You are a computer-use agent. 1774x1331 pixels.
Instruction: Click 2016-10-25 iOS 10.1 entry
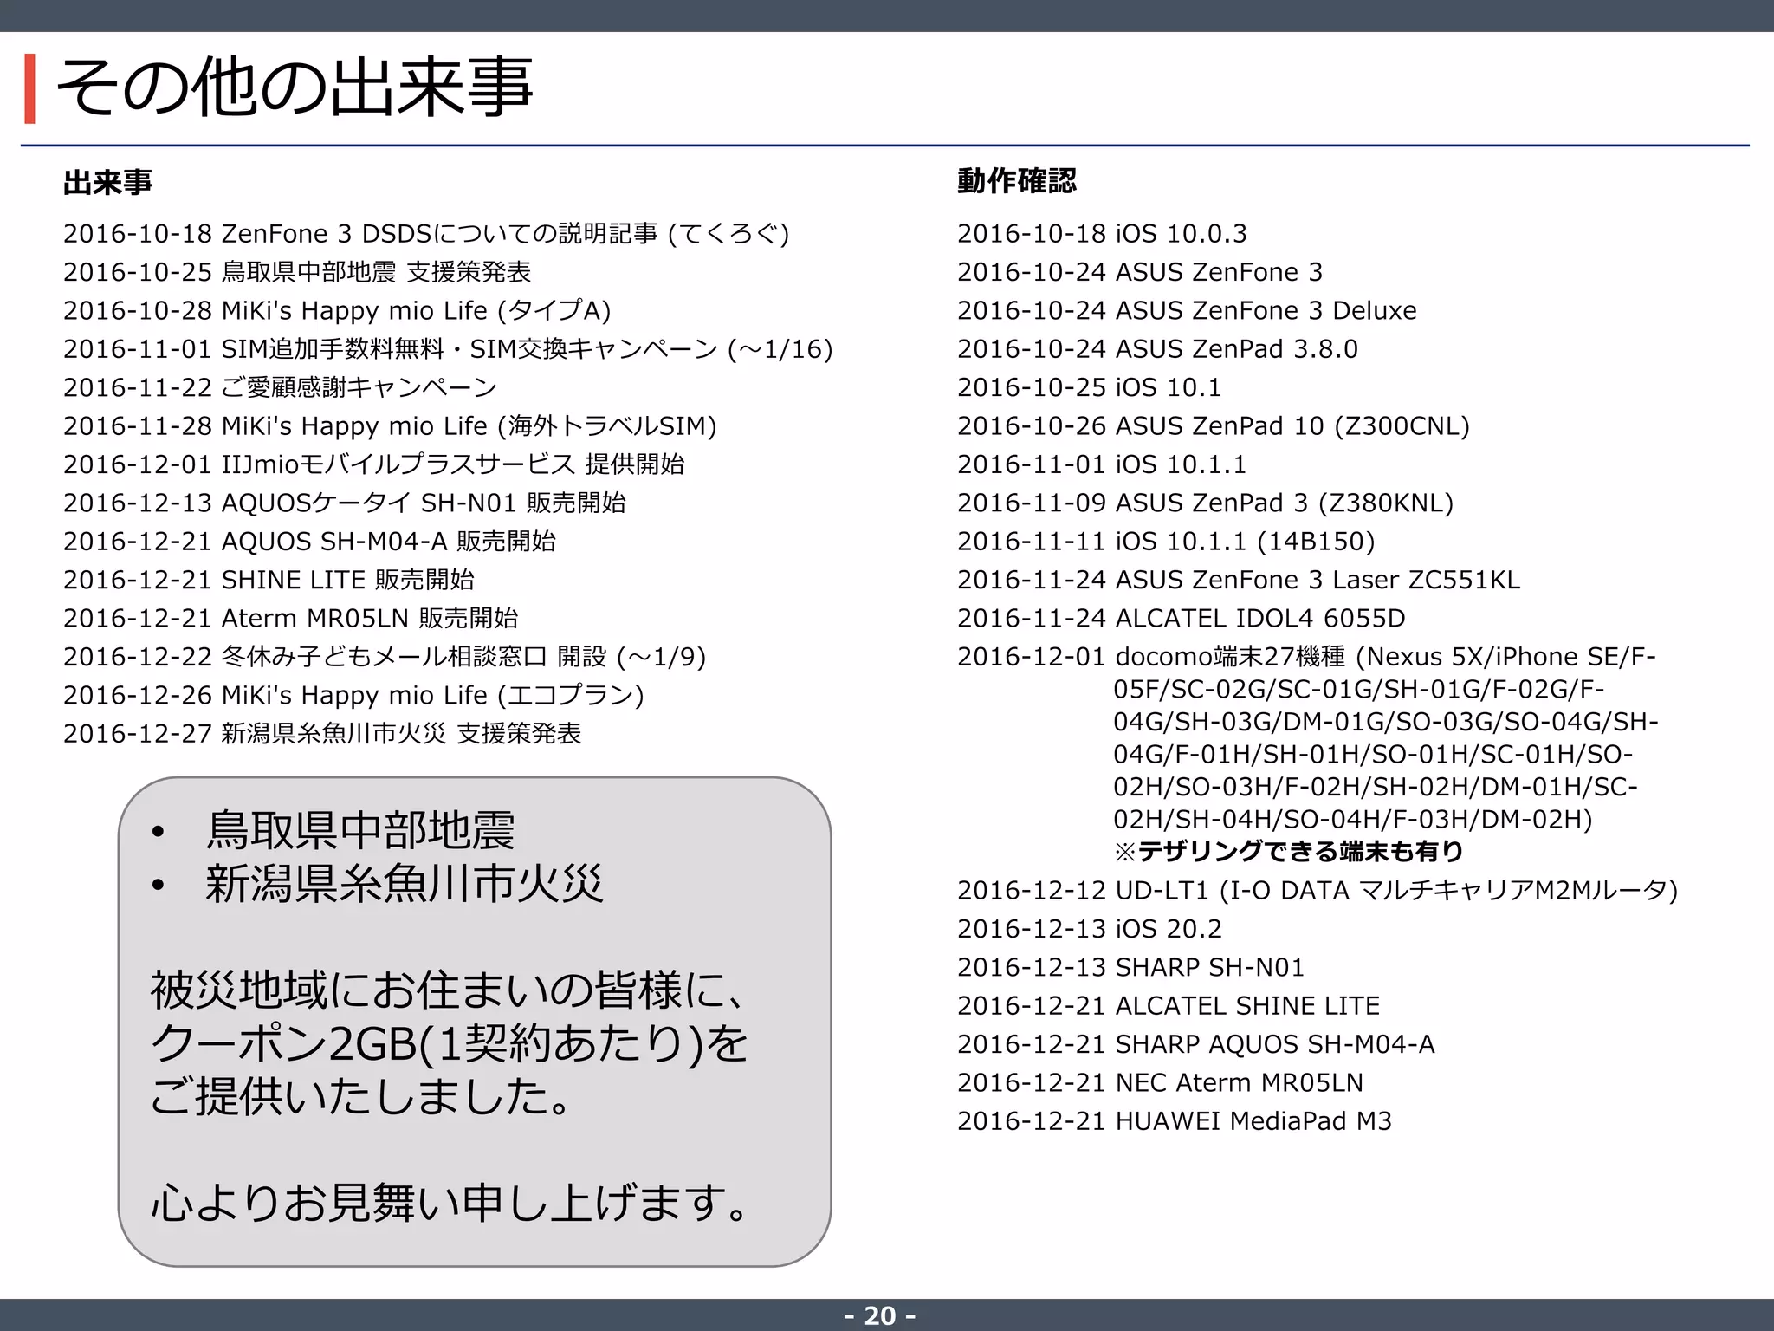coord(1089,387)
